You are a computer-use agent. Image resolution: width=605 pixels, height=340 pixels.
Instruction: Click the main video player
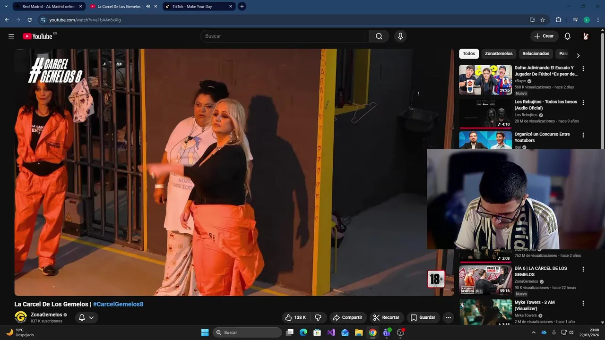(x=234, y=172)
